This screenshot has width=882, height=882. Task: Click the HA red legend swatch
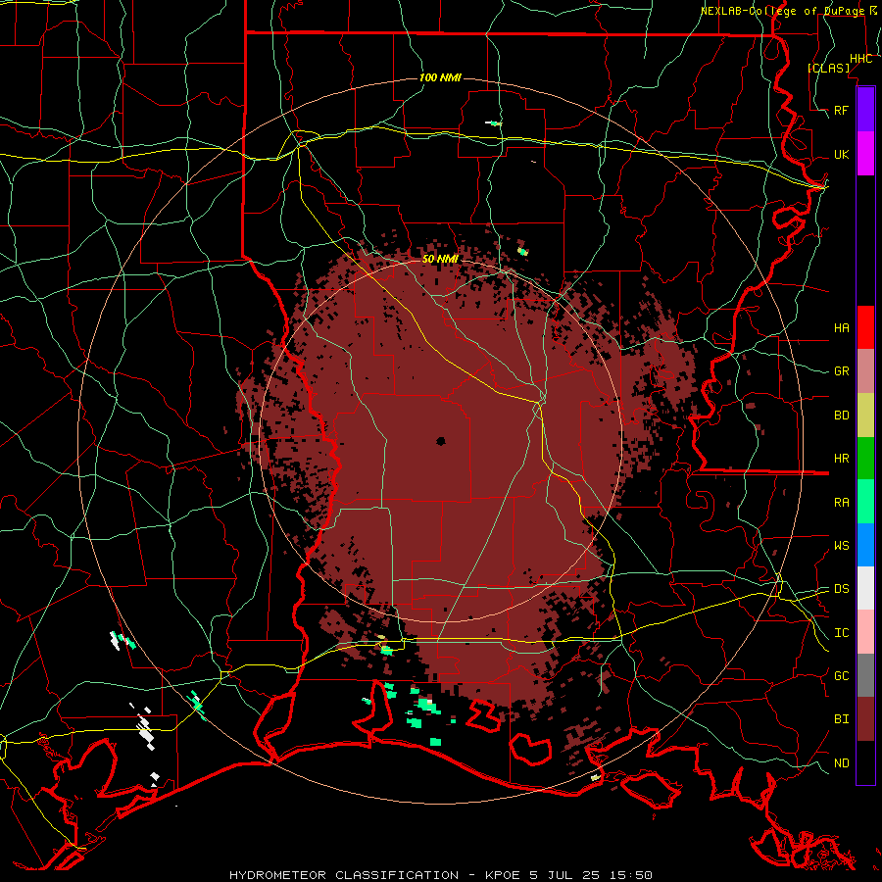click(x=865, y=327)
